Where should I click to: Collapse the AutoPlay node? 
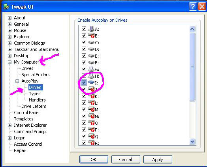(x=17, y=81)
